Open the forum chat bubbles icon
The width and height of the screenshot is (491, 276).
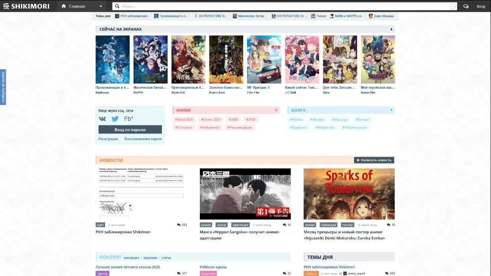(x=466, y=6)
